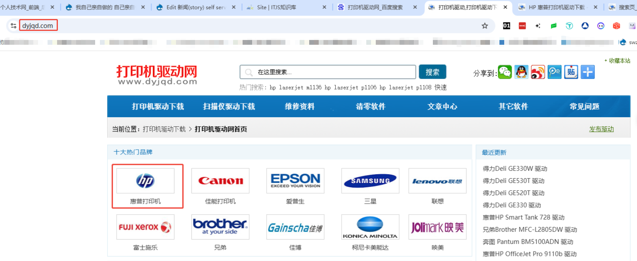Open the black sparkles browser extension
The width and height of the screenshot is (637, 261).
click(538, 26)
